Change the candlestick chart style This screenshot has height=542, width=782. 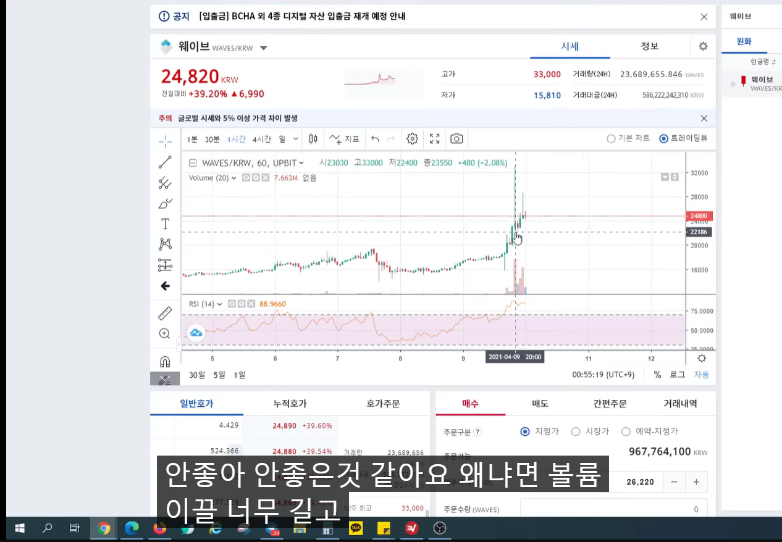click(x=313, y=139)
